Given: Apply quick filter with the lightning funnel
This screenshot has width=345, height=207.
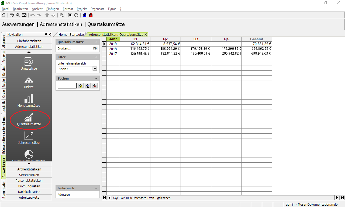Looking at the screenshot, I should [80, 86].
